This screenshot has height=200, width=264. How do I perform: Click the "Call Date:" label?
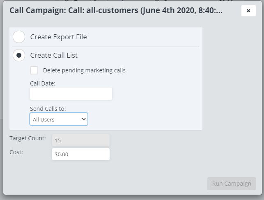point(43,83)
